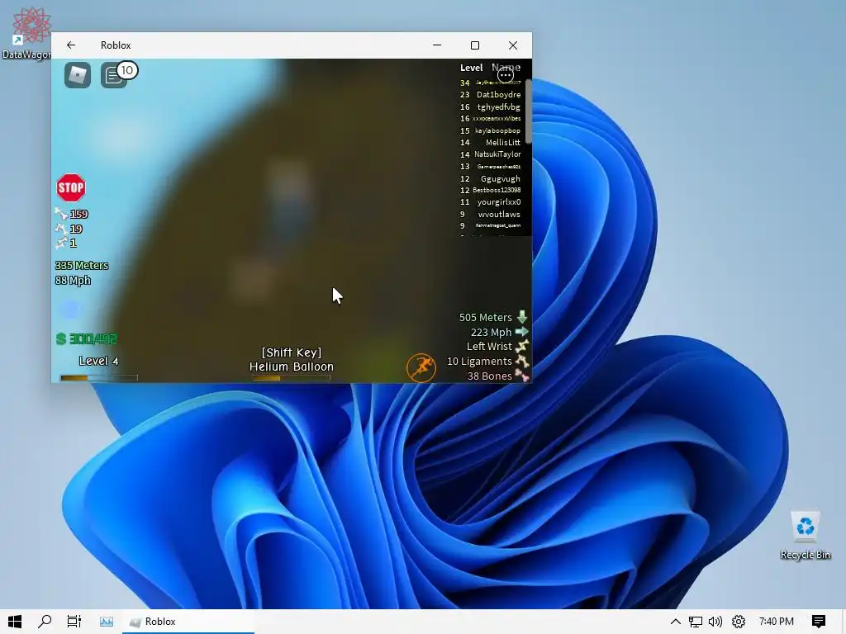
Task: Open Task View on the taskbar
Action: 74,621
